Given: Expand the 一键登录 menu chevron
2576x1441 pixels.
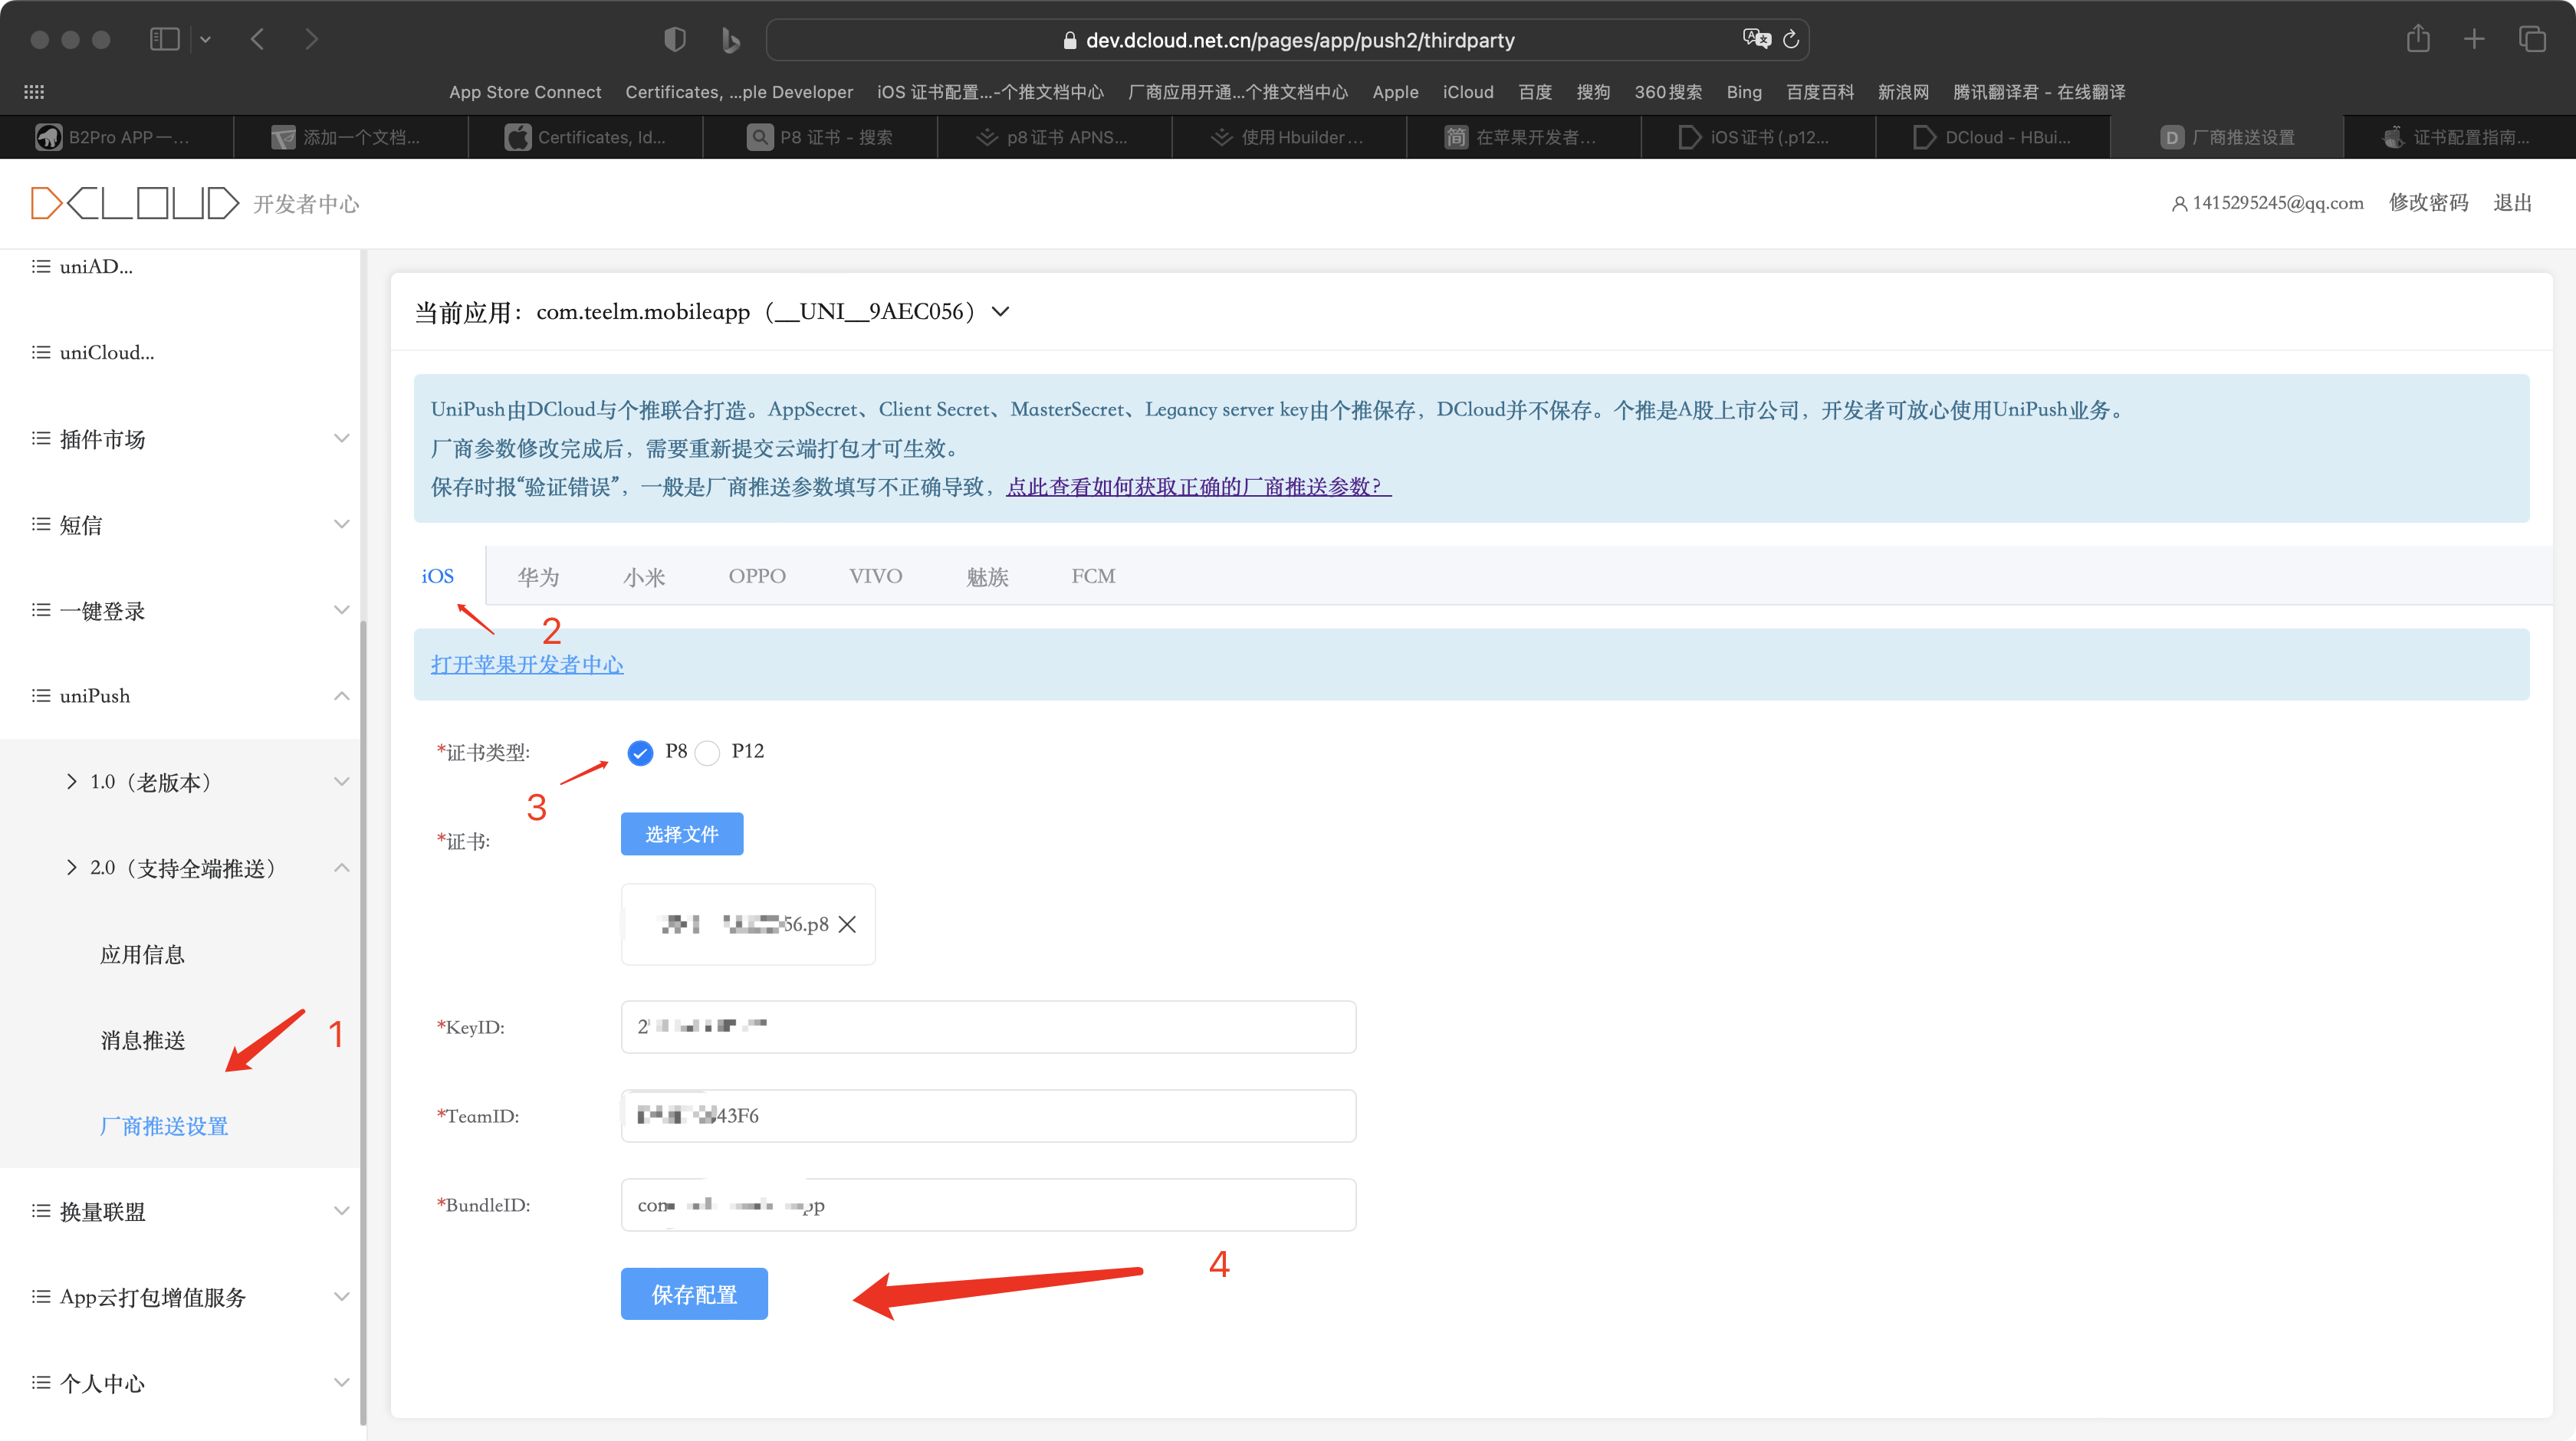Looking at the screenshot, I should pyautogui.click(x=341, y=610).
